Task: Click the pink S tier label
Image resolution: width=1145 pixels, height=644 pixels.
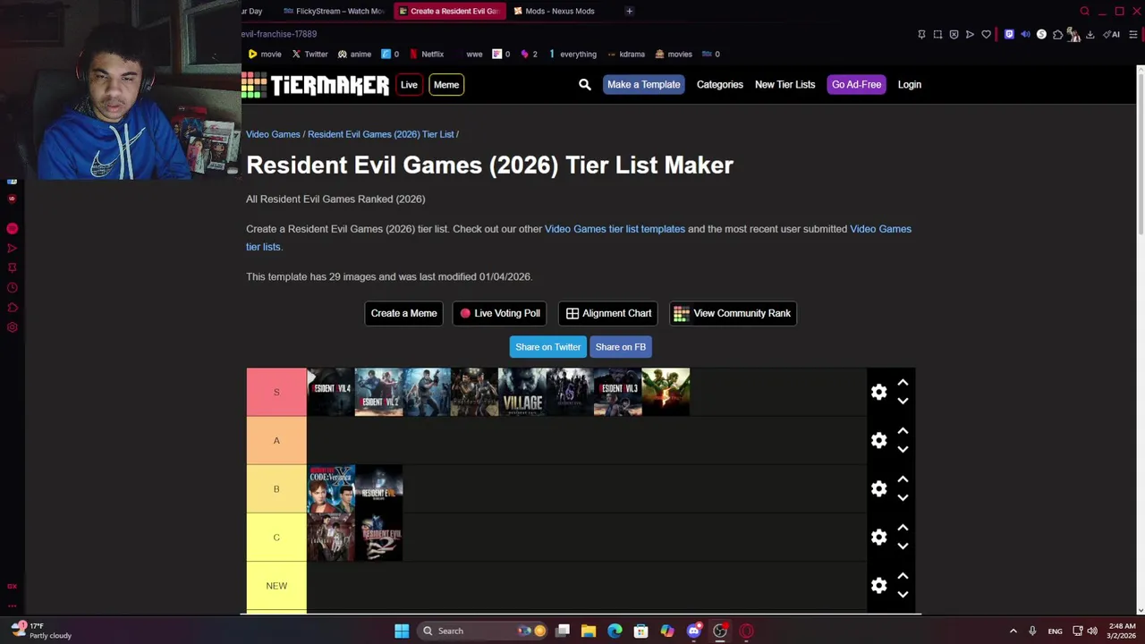Action: point(276,392)
